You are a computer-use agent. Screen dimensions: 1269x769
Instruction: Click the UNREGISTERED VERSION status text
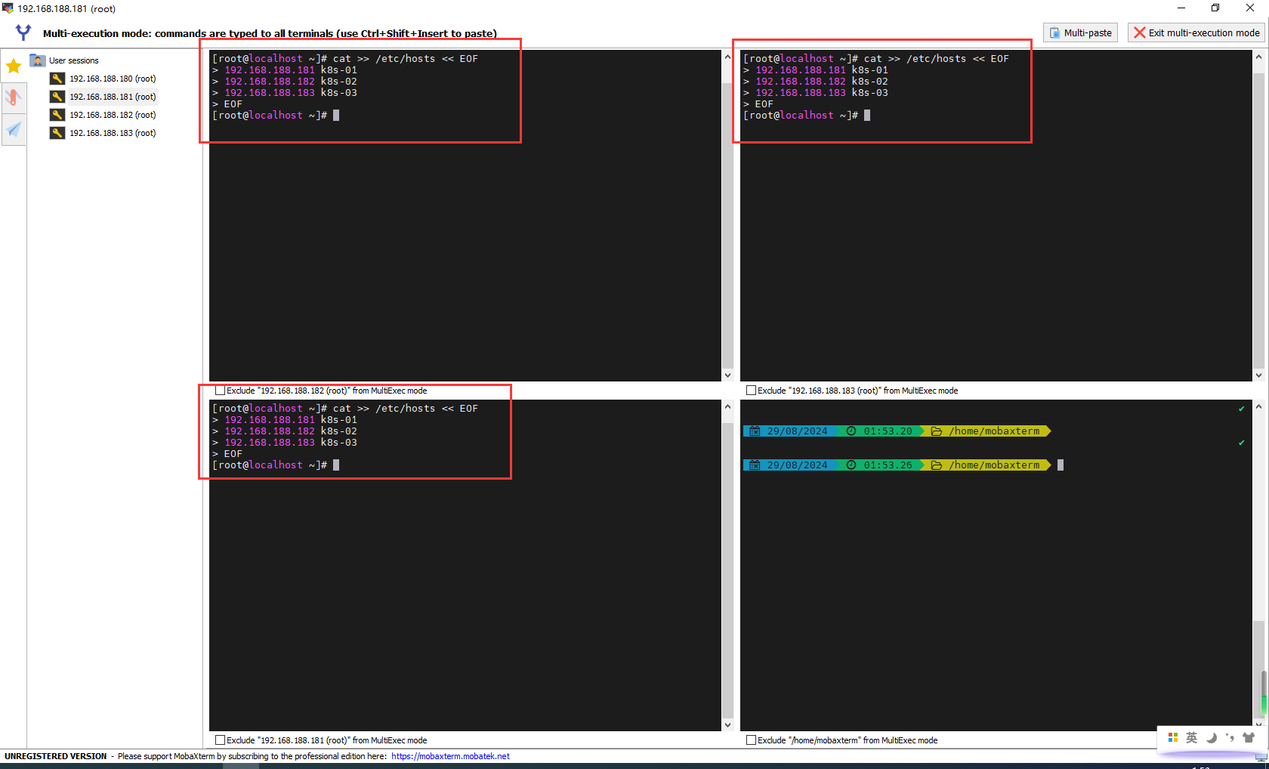56,756
